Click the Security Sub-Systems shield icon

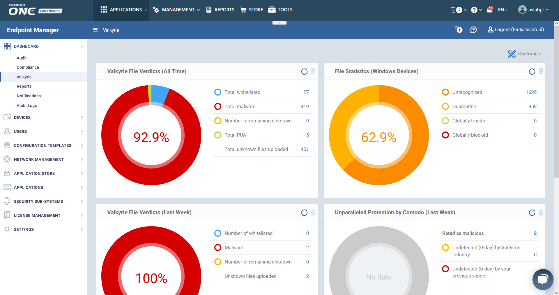(x=7, y=201)
